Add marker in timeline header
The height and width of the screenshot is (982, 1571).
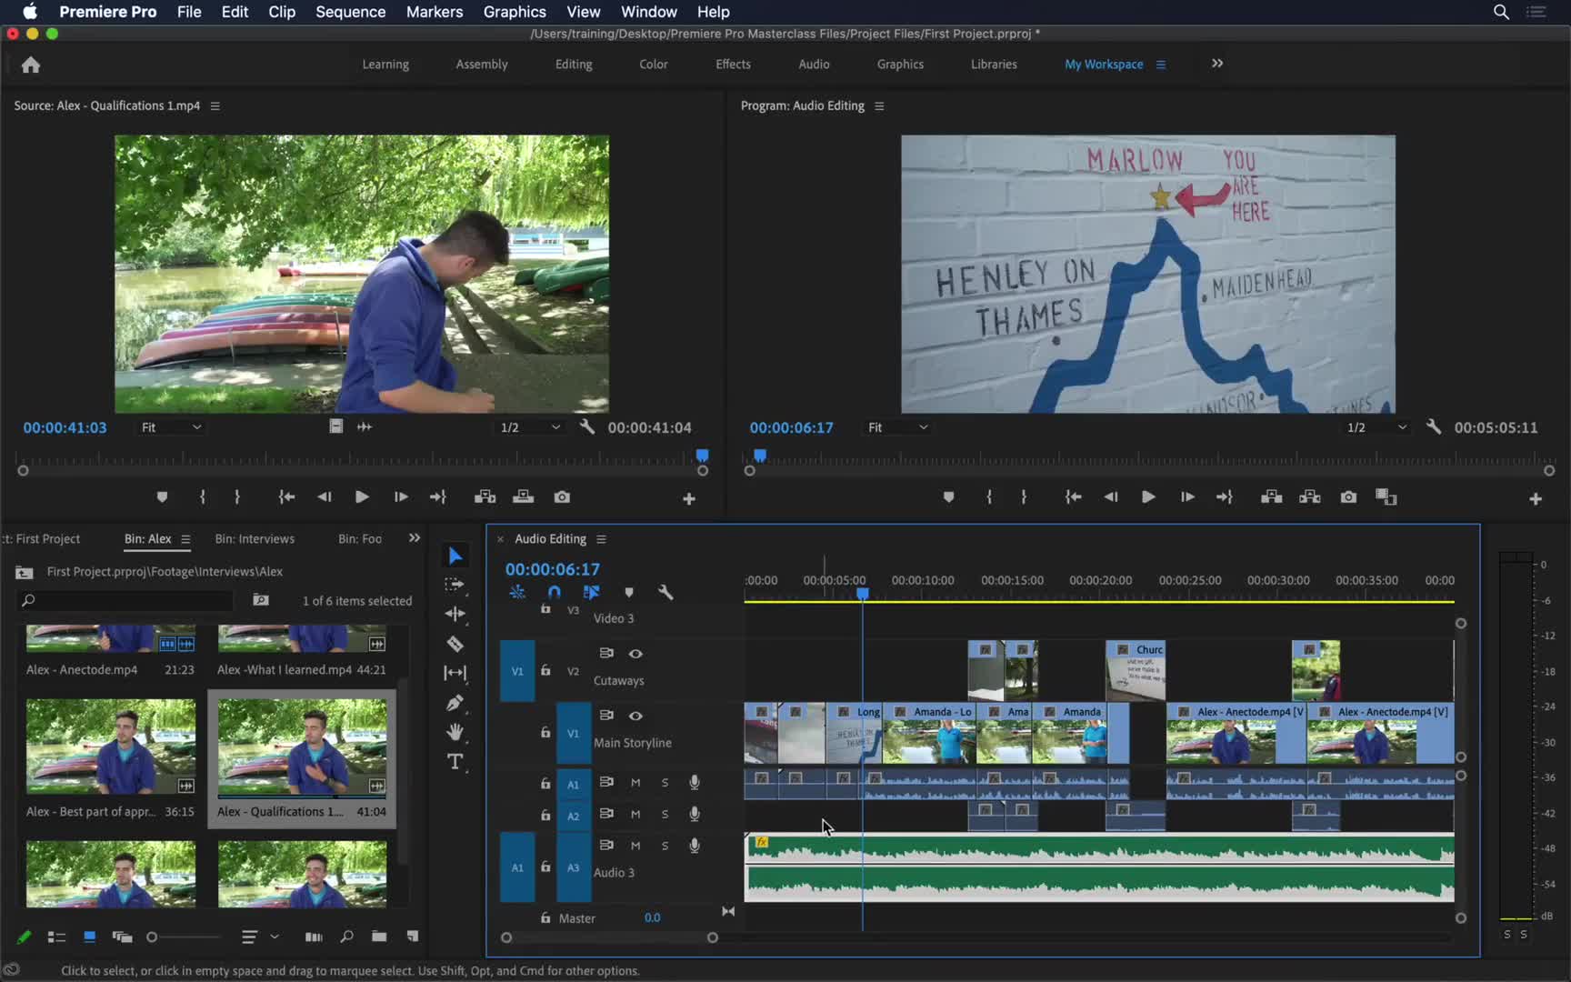[x=628, y=592]
